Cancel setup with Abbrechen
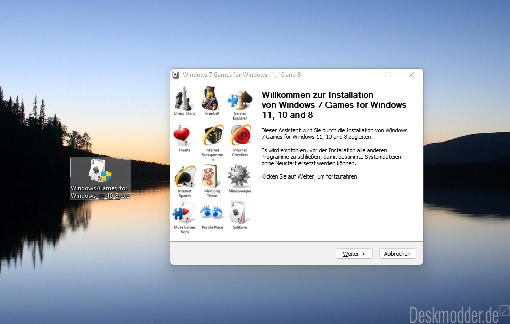 coord(398,254)
